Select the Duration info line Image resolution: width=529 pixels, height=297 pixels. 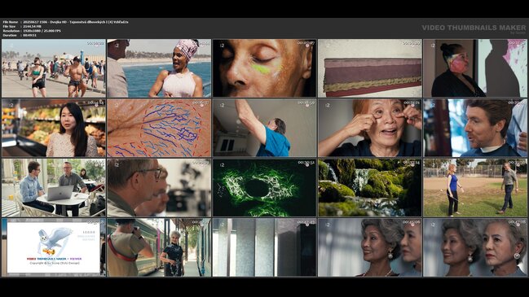pyautogui.click(x=20, y=35)
